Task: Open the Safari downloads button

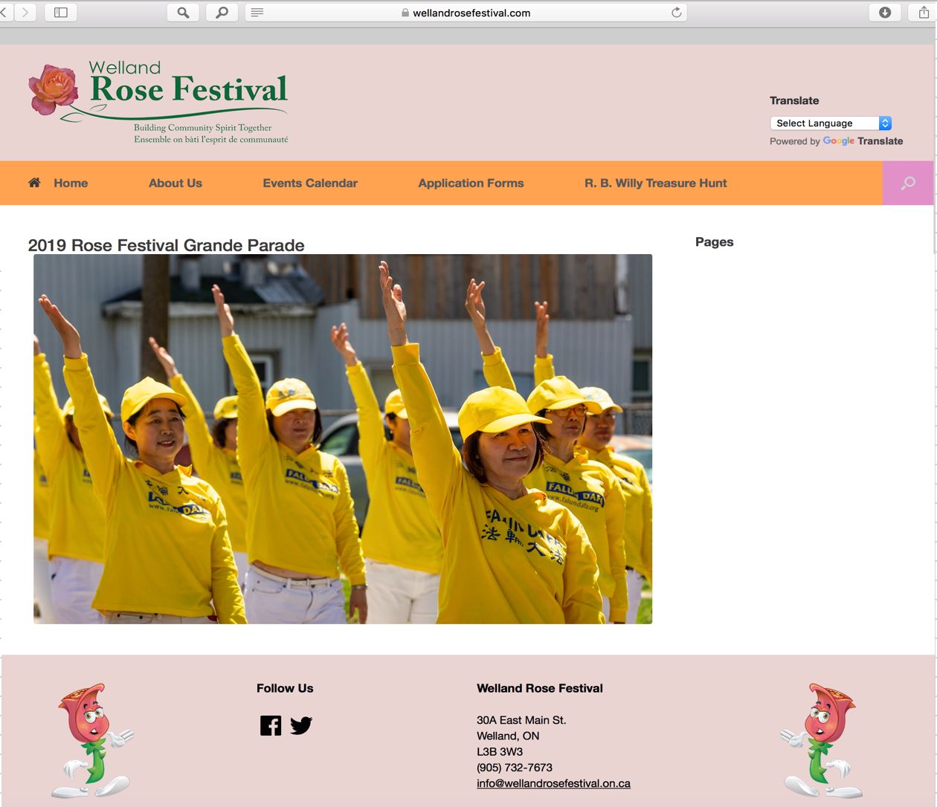Action: (x=885, y=13)
